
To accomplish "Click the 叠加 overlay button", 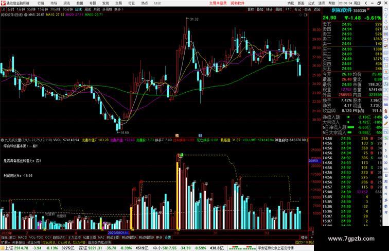I will click(x=260, y=9).
